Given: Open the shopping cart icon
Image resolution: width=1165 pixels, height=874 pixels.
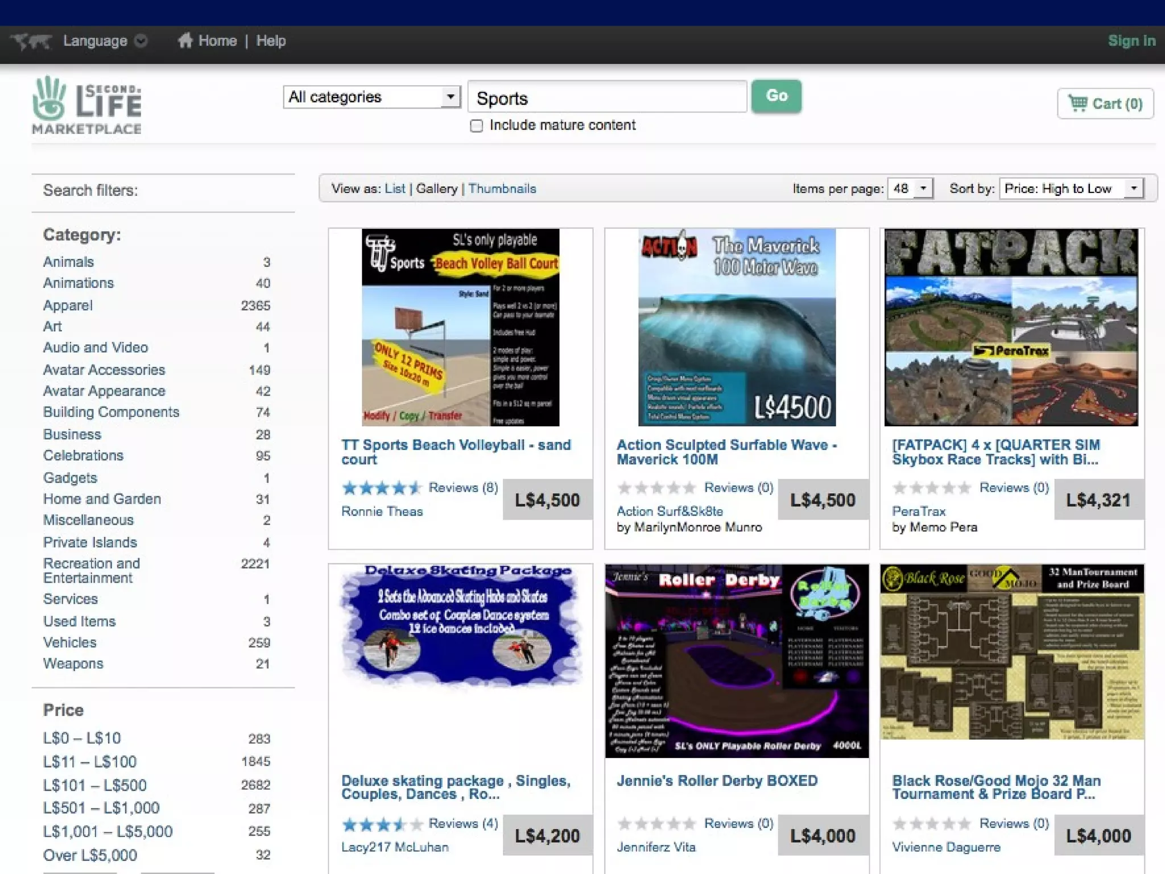Looking at the screenshot, I should point(1077,103).
